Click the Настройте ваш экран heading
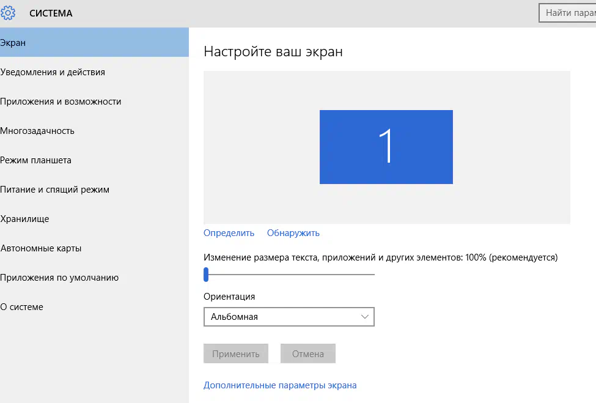This screenshot has width=596, height=403. pos(273,52)
